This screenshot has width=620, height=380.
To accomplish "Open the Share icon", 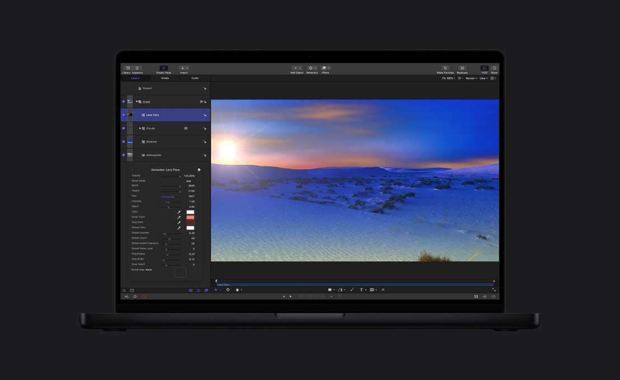I will [x=494, y=68].
